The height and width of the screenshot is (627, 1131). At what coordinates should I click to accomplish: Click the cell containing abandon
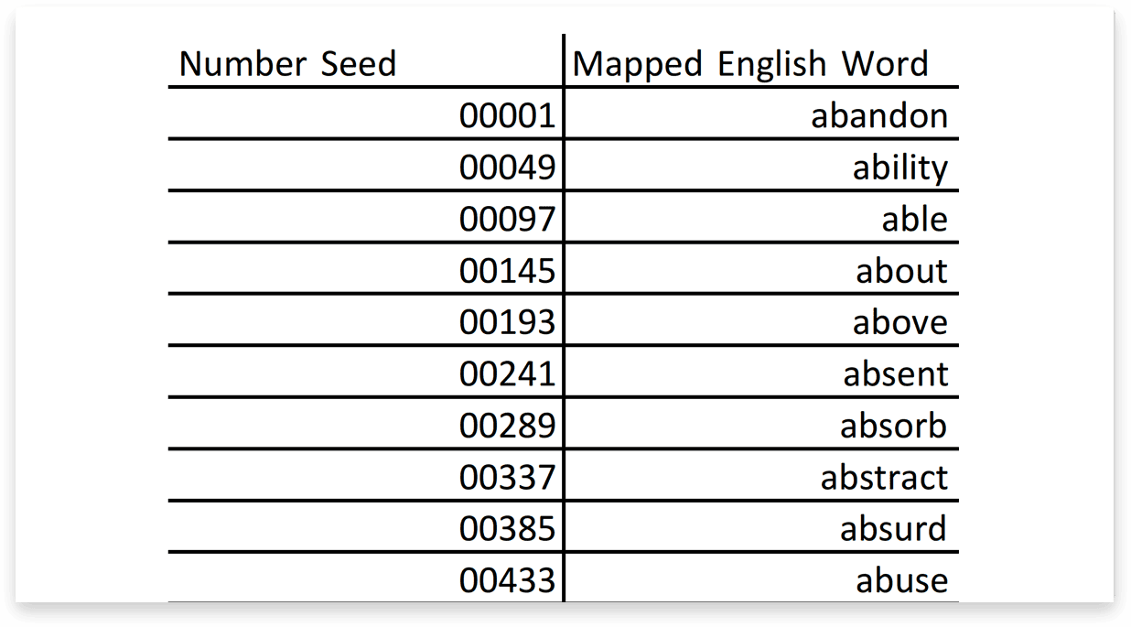pos(761,114)
